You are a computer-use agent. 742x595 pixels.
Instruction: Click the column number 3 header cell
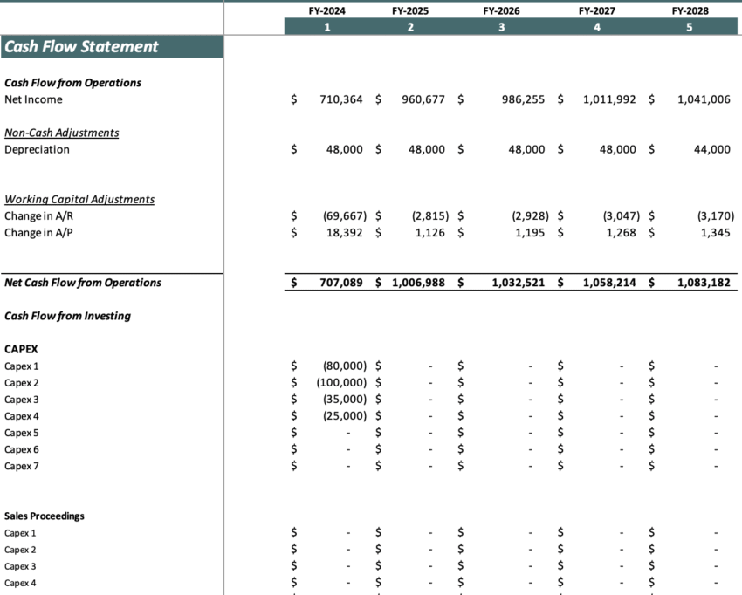tap(499, 26)
